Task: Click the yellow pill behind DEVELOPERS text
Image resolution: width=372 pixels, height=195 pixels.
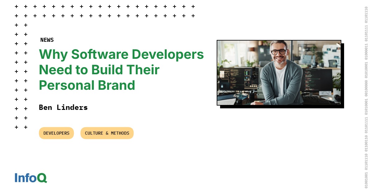Action: click(56, 133)
